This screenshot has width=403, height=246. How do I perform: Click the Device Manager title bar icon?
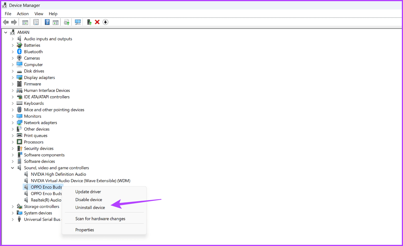[x=5, y=5]
